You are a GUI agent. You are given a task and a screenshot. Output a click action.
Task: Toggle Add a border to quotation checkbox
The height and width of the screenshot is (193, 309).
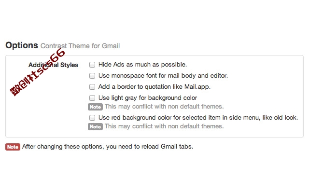point(92,87)
